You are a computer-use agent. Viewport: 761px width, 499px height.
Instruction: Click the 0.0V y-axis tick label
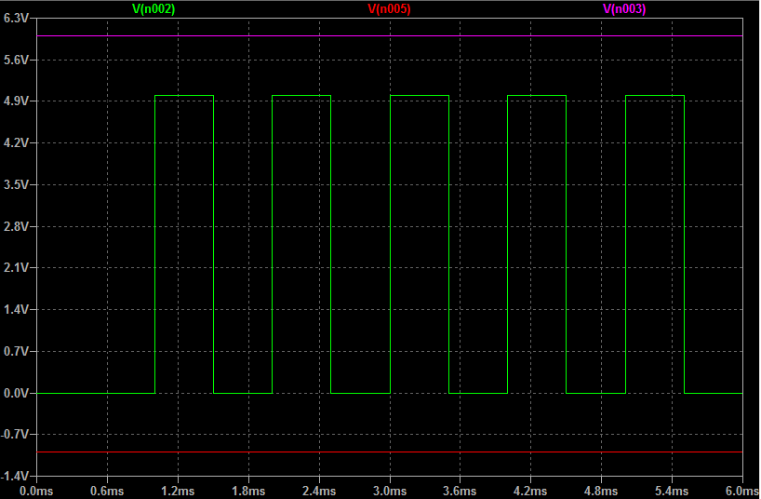tap(17, 394)
